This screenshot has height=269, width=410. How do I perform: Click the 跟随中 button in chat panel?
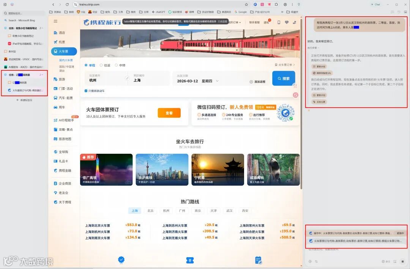pos(400,233)
